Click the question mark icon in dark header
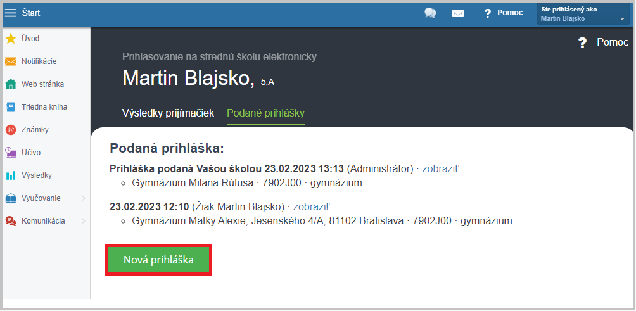The image size is (636, 311). [x=582, y=42]
